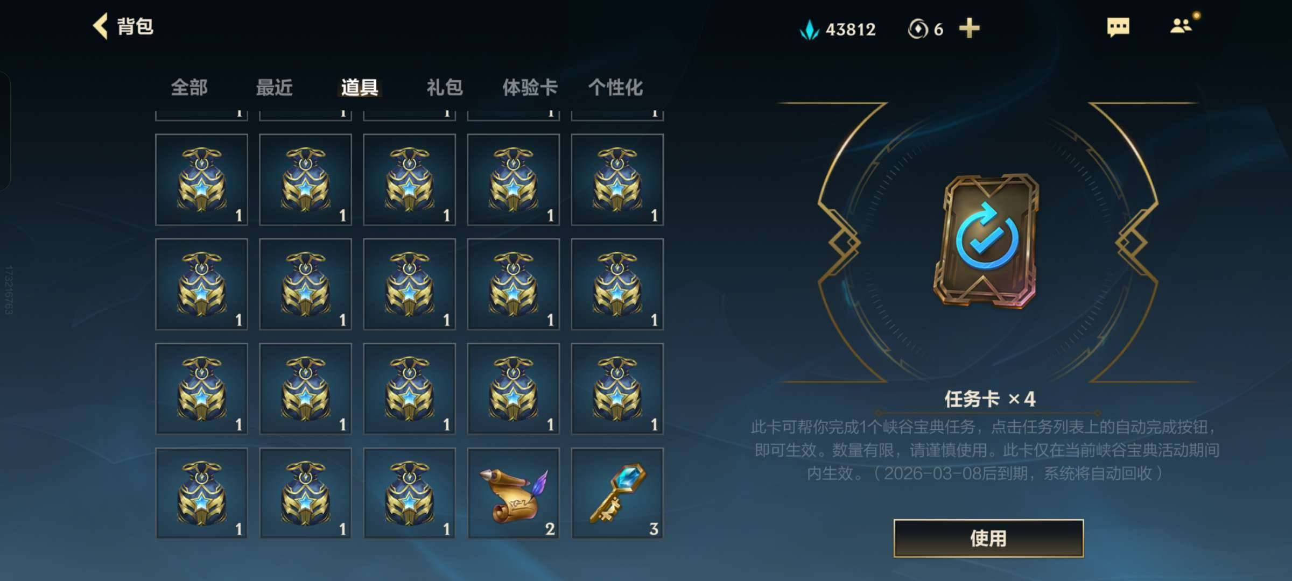Select the partially hidden first item at the grid top
Screen dimensions: 1292x581
pyautogui.click(x=201, y=115)
